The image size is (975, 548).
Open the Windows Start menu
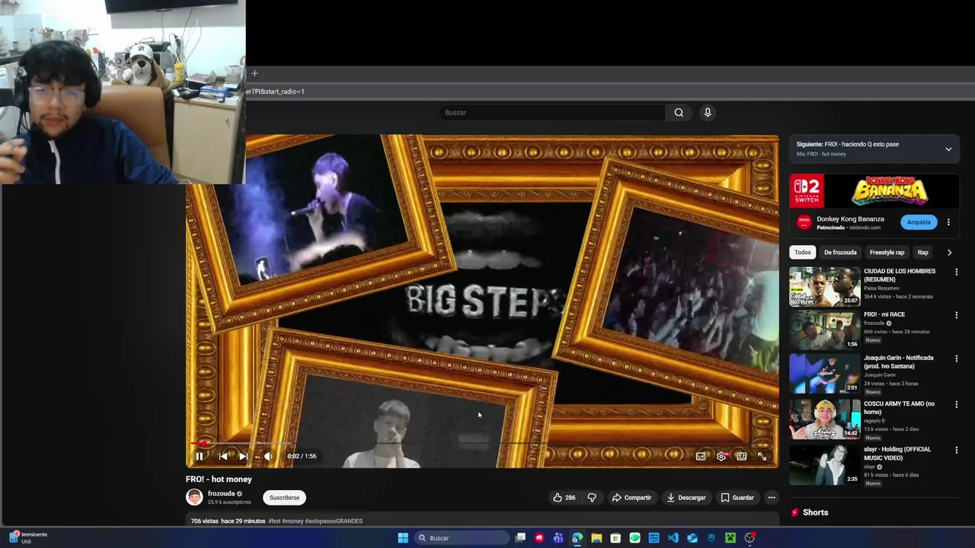click(x=403, y=538)
